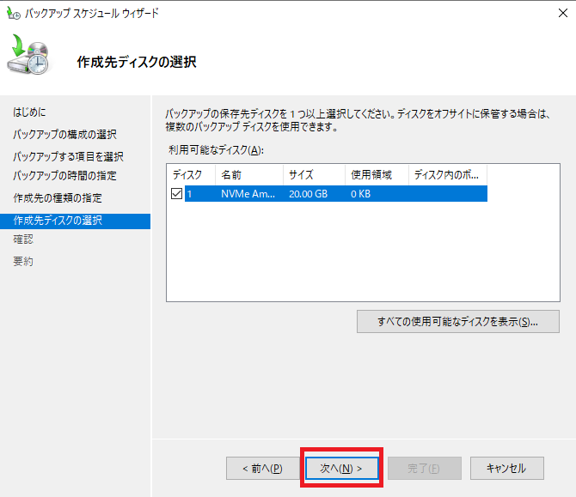This screenshot has width=576, height=497.
Task: Click the ディスク内のボ... column header
Action: (x=447, y=174)
